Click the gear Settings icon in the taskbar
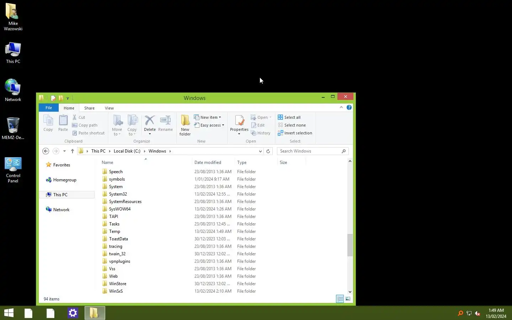The height and width of the screenshot is (320, 512). coord(73,313)
